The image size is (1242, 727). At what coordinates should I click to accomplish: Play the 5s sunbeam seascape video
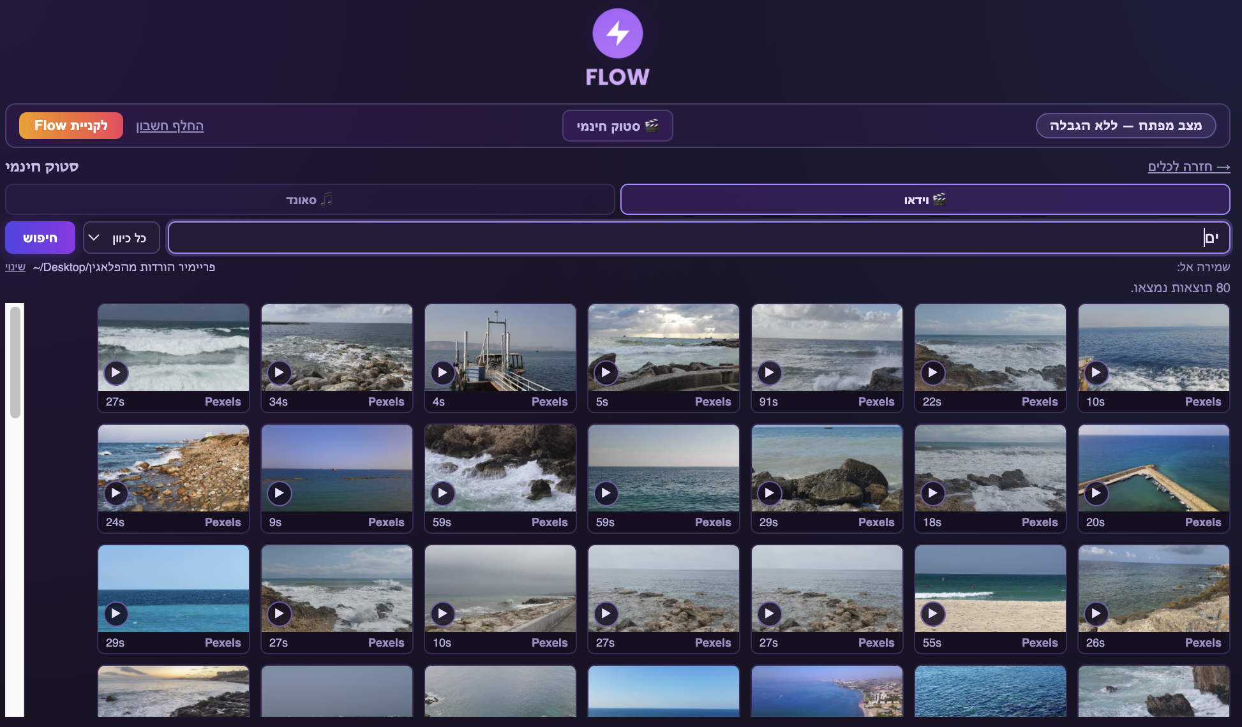(x=606, y=372)
